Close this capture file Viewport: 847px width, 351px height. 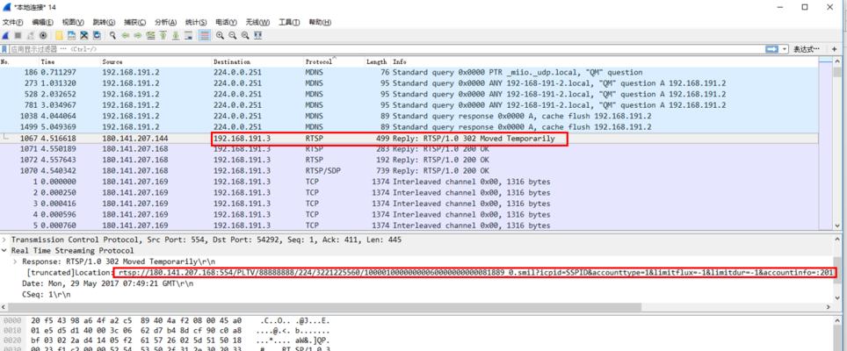pyautogui.click(x=84, y=36)
